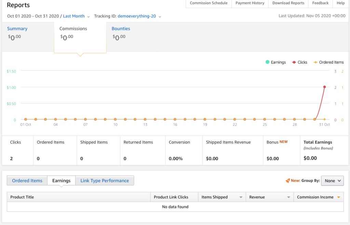
Task: Toggle the Ordered Items legend marker
Action: coord(315,62)
